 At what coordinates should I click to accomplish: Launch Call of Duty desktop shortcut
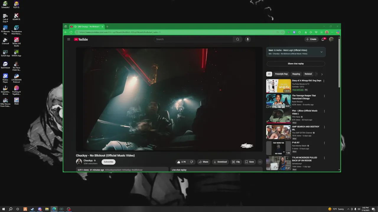pos(5,18)
